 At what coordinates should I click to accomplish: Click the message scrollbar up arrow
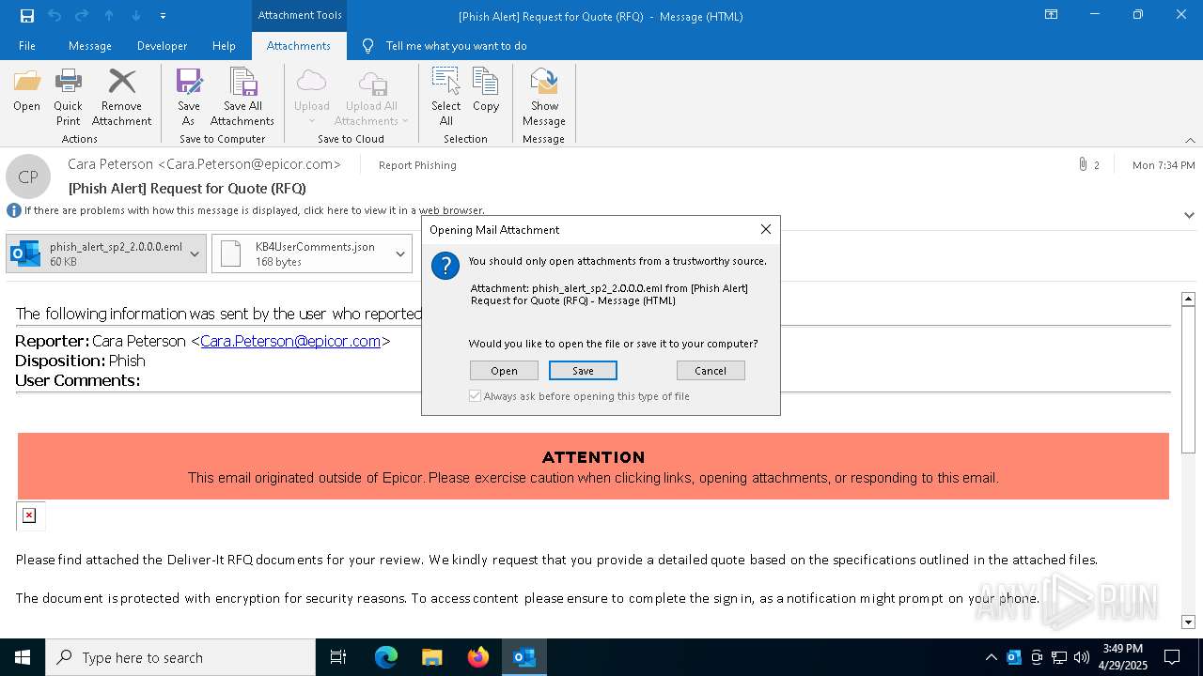click(1188, 299)
